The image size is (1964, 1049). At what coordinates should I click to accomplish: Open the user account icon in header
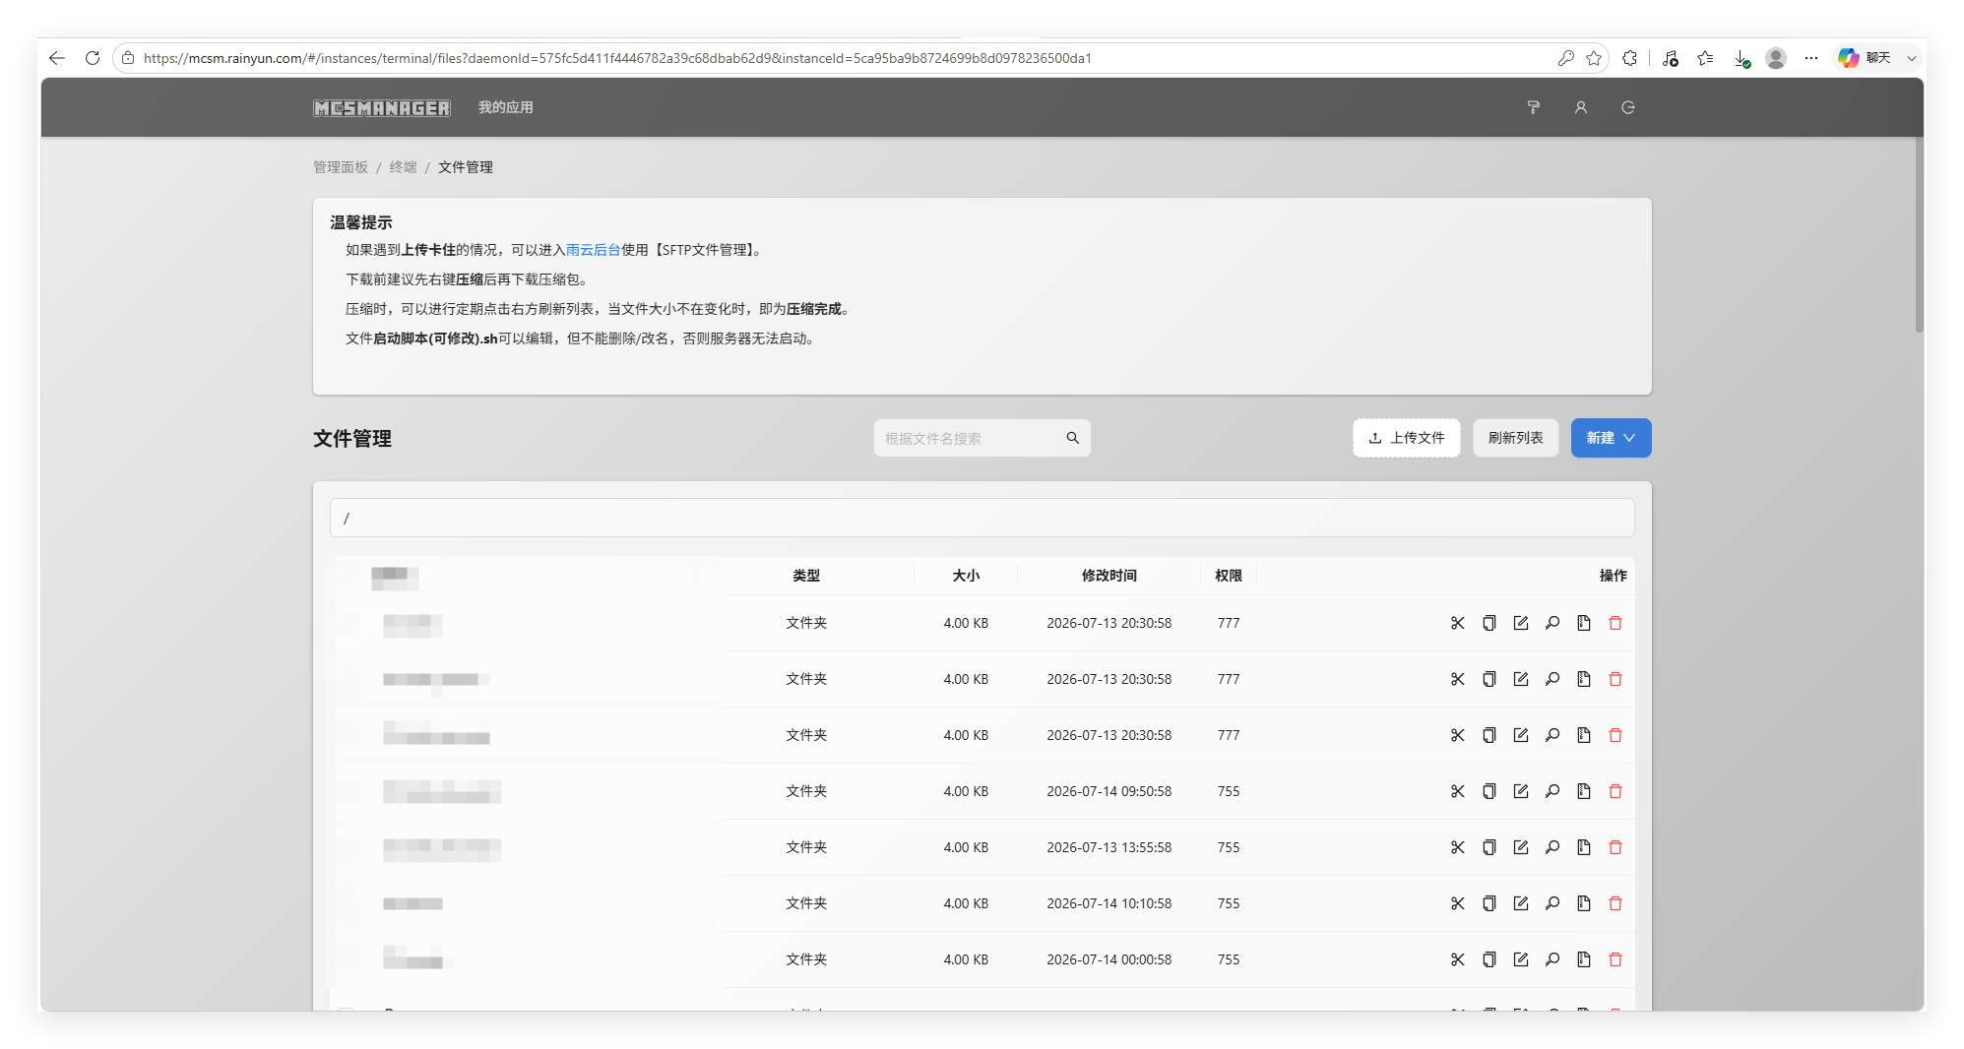point(1581,107)
